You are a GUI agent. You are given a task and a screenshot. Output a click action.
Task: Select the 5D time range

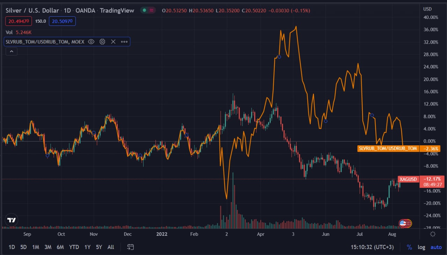[23, 247]
